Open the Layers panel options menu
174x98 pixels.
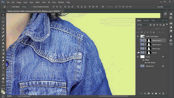point(166,21)
